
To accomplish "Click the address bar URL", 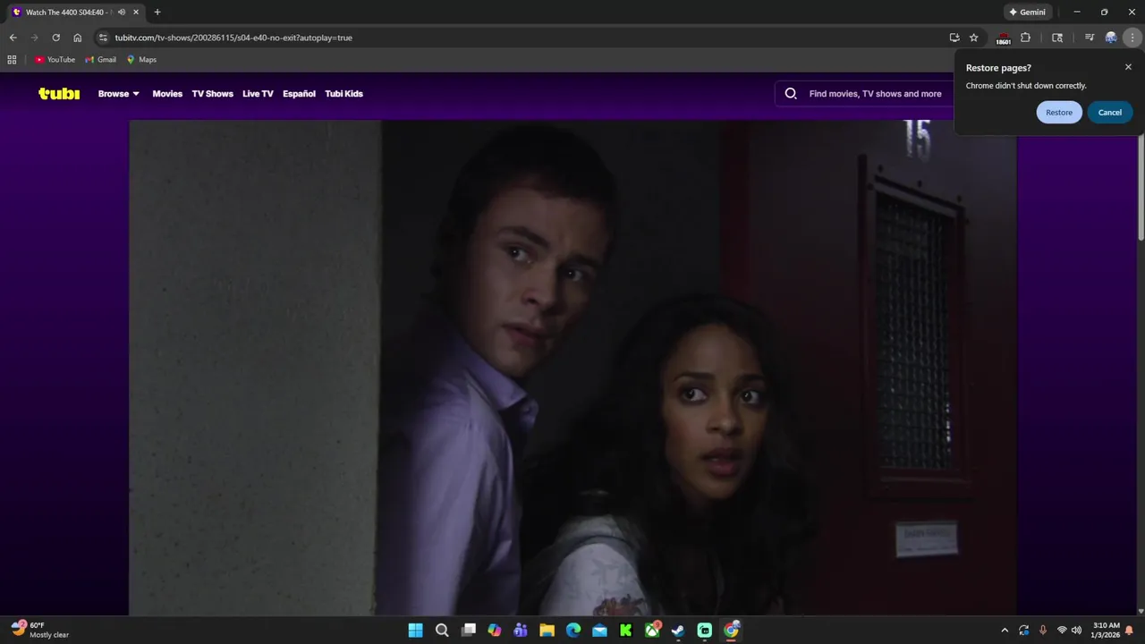I will pos(233,38).
